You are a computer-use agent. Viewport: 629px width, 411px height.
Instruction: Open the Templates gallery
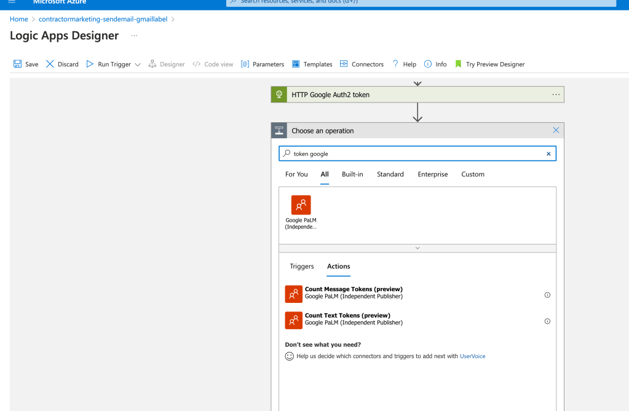(x=312, y=64)
